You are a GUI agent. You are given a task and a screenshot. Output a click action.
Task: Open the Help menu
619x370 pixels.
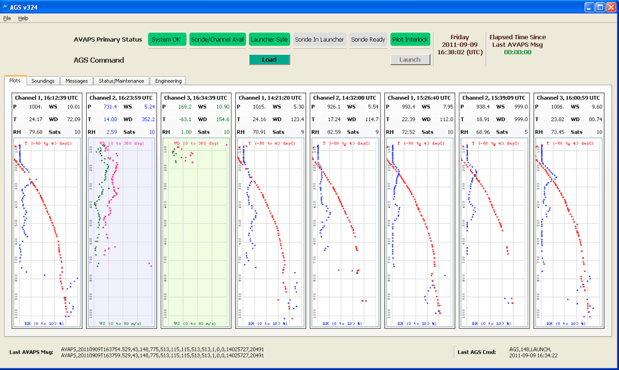pos(23,19)
